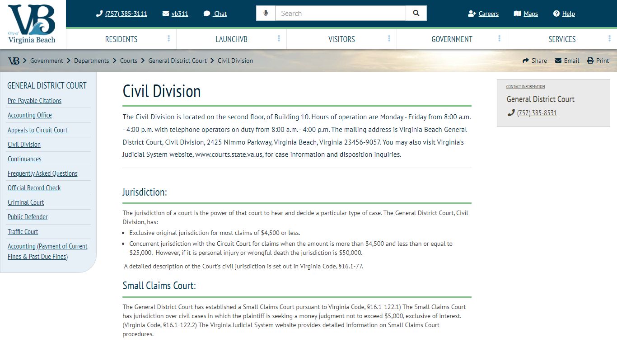
Task: Expand the Residents menu dots
Action: pos(169,39)
